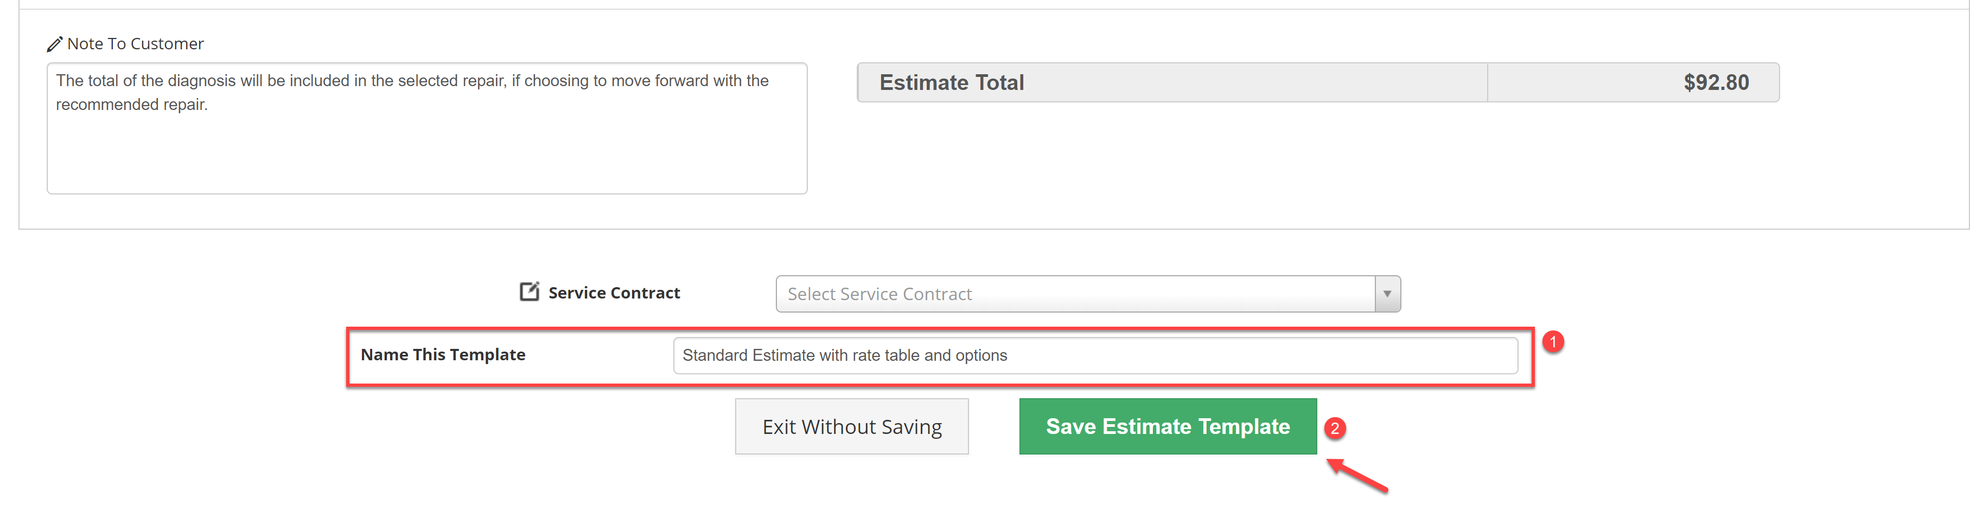Image resolution: width=1970 pixels, height=519 pixels.
Task: Open the Select Service Contract dropdown arrow
Action: (1387, 294)
